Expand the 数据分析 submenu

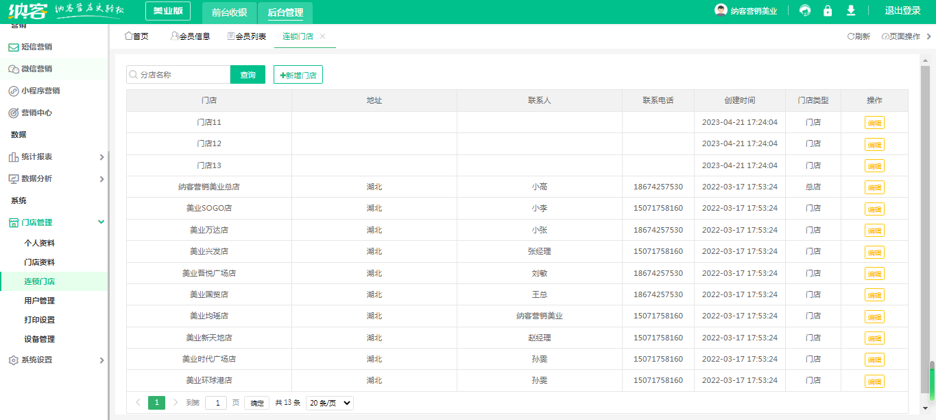pos(101,179)
